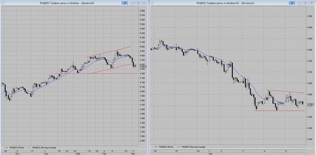
Task: Select the lower rising red channel line on the daily chart
Action: [111, 69]
